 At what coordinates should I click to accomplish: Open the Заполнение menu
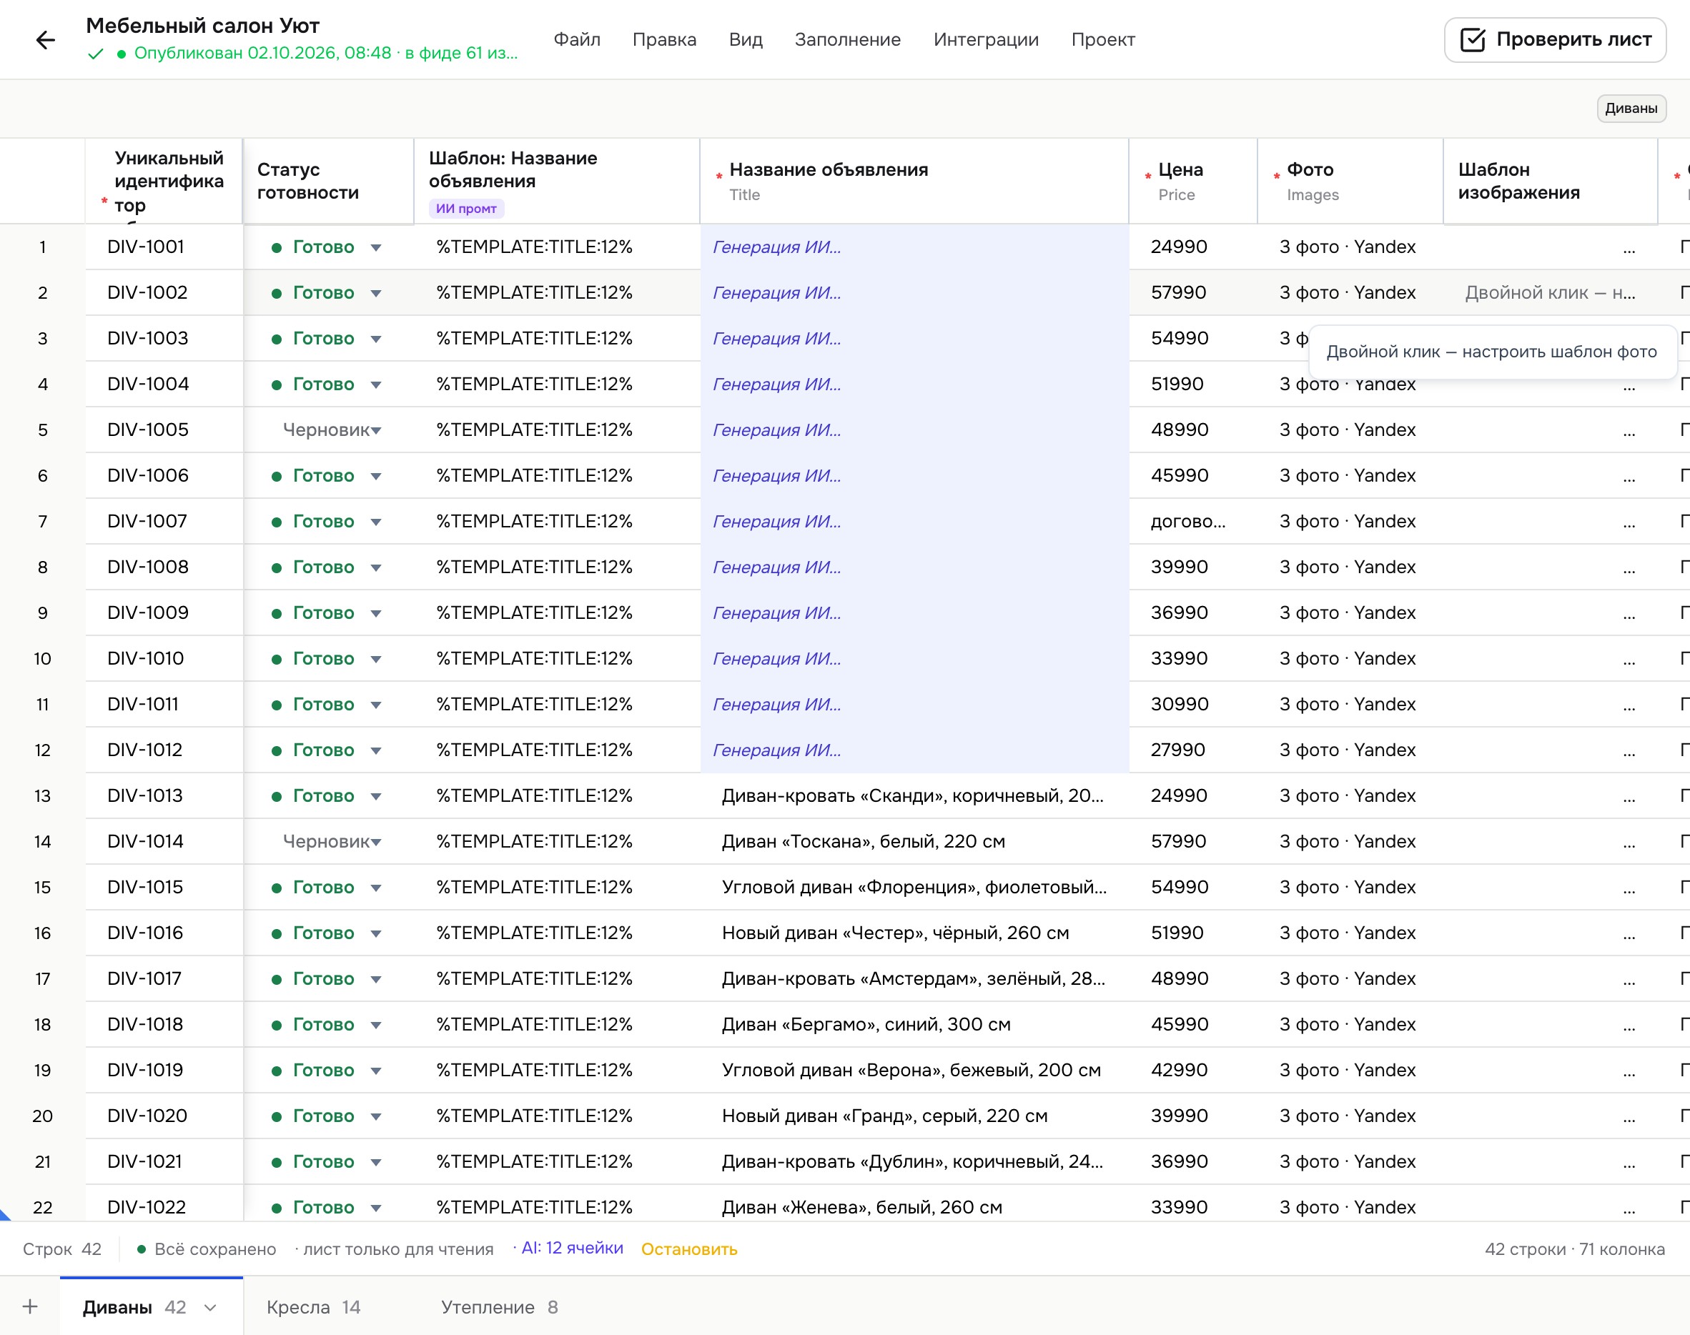point(847,40)
